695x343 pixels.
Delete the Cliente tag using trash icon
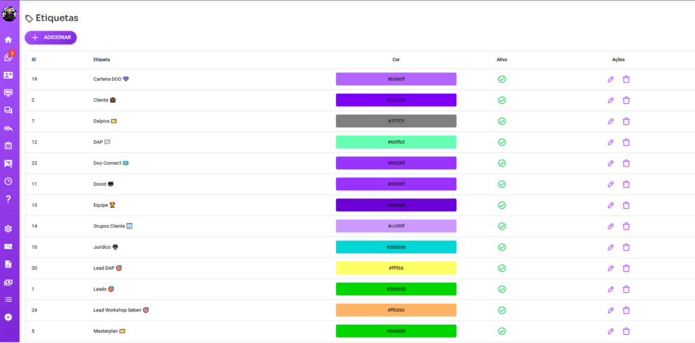pos(626,100)
